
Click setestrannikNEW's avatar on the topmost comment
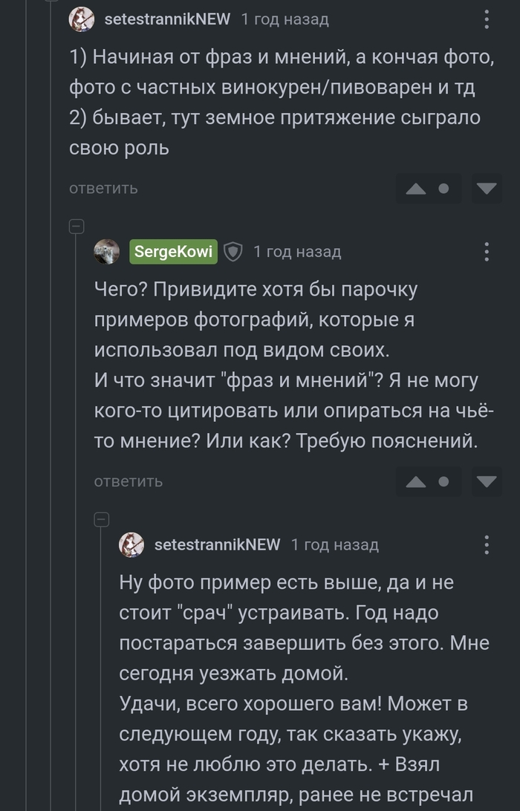coord(82,19)
